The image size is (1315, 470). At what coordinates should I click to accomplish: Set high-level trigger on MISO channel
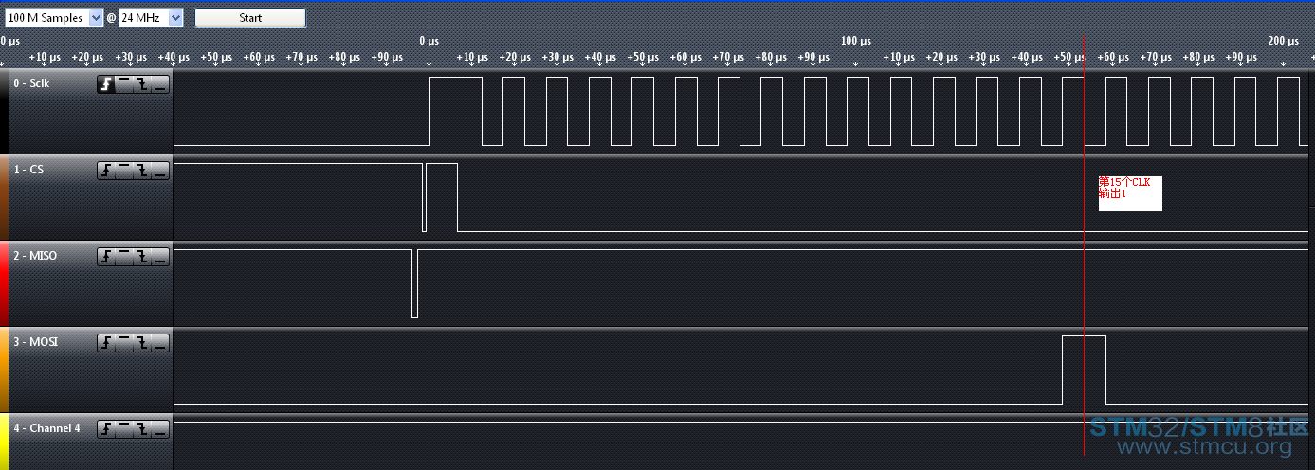124,257
